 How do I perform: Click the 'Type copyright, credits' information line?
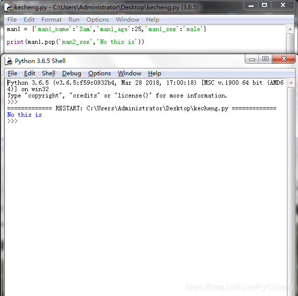tap(117, 96)
